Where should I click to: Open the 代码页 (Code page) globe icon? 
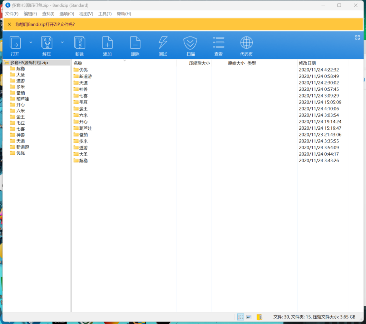[x=246, y=43]
